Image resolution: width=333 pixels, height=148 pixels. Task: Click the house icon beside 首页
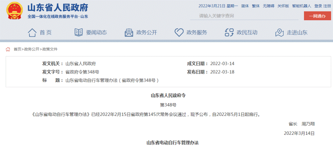tap(32, 32)
